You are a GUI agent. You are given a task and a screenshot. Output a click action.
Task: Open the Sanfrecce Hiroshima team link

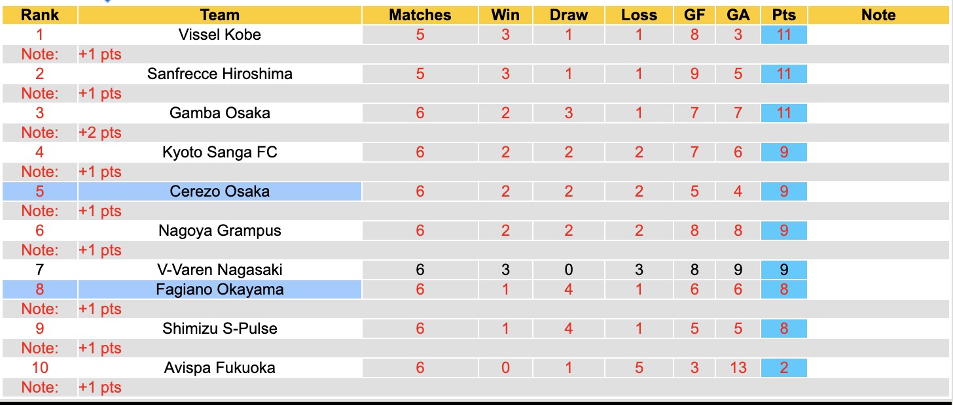(219, 74)
